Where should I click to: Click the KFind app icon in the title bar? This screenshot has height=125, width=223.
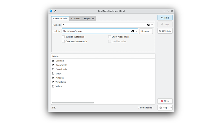(51, 11)
